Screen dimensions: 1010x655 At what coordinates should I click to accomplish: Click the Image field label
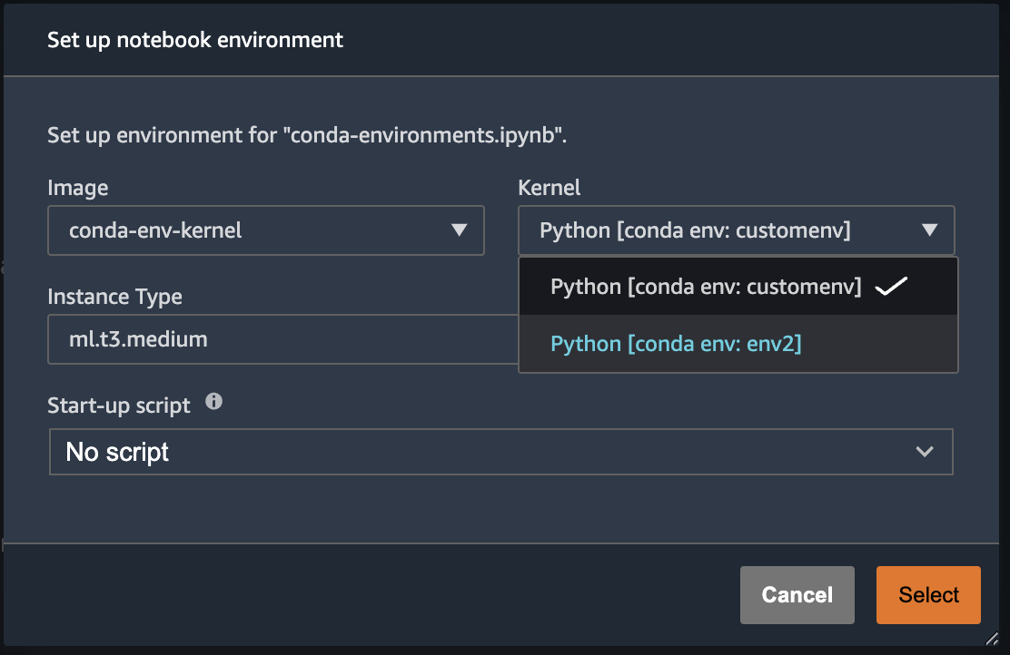(77, 188)
